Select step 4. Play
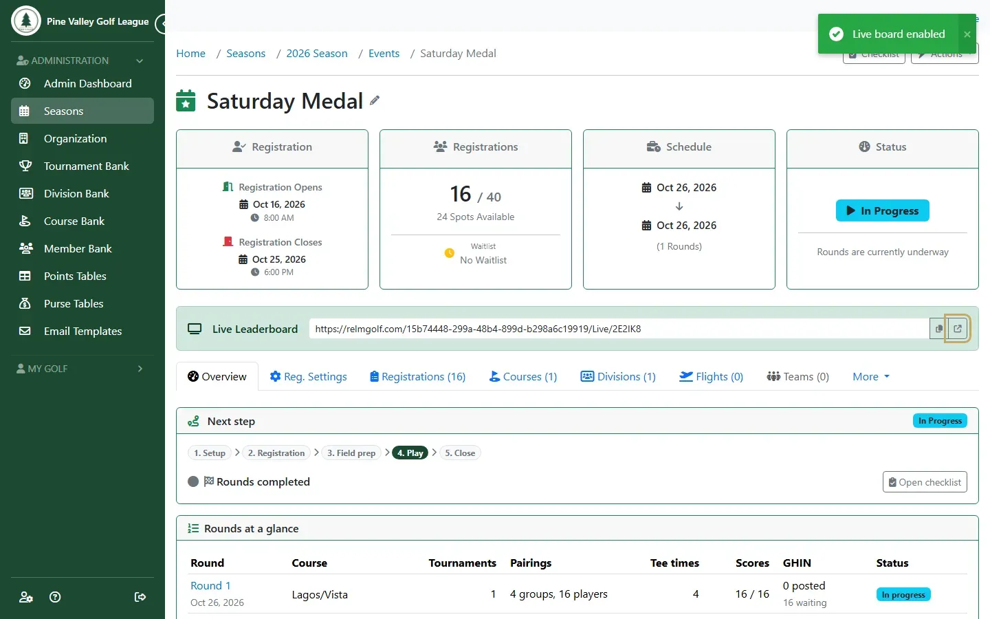 (x=410, y=453)
